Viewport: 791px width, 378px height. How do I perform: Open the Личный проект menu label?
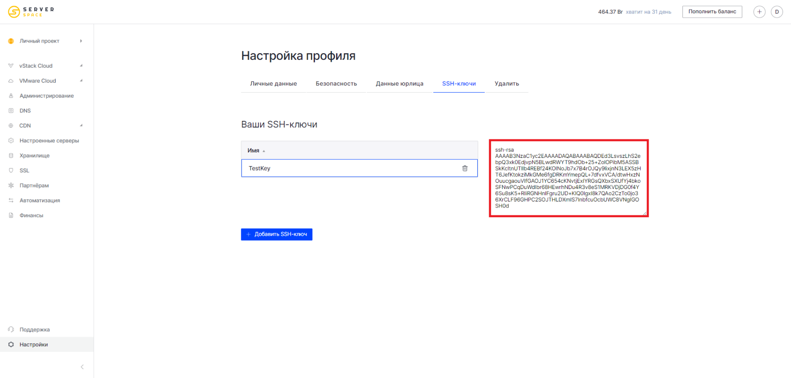(39, 41)
